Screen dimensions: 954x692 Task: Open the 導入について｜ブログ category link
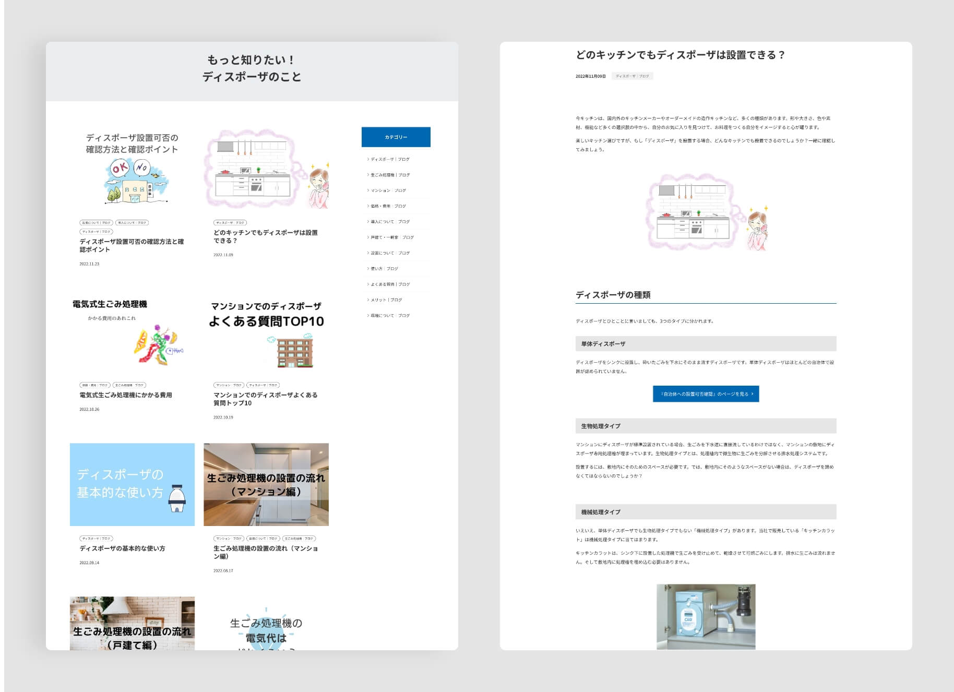pos(390,222)
